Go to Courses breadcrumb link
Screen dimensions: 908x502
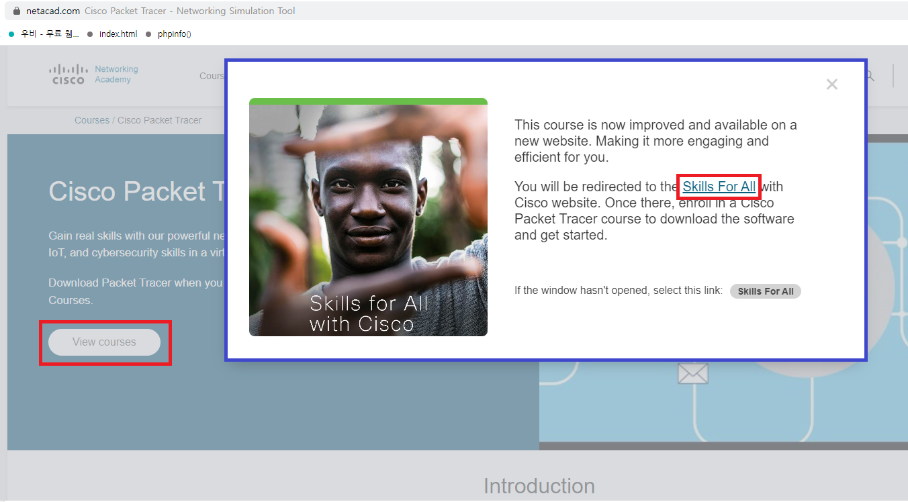(92, 120)
